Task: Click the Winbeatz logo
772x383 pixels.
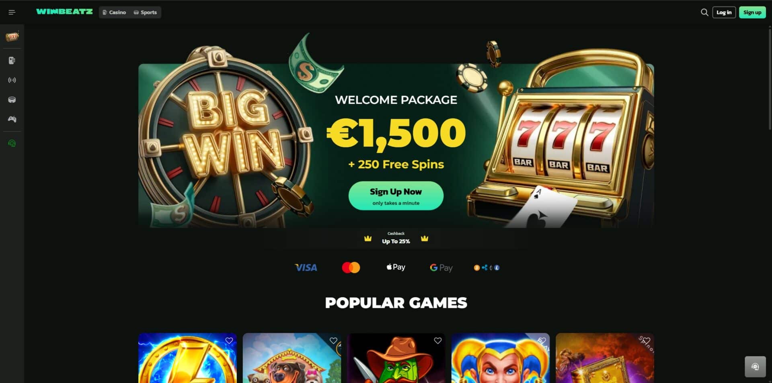Action: (x=64, y=12)
